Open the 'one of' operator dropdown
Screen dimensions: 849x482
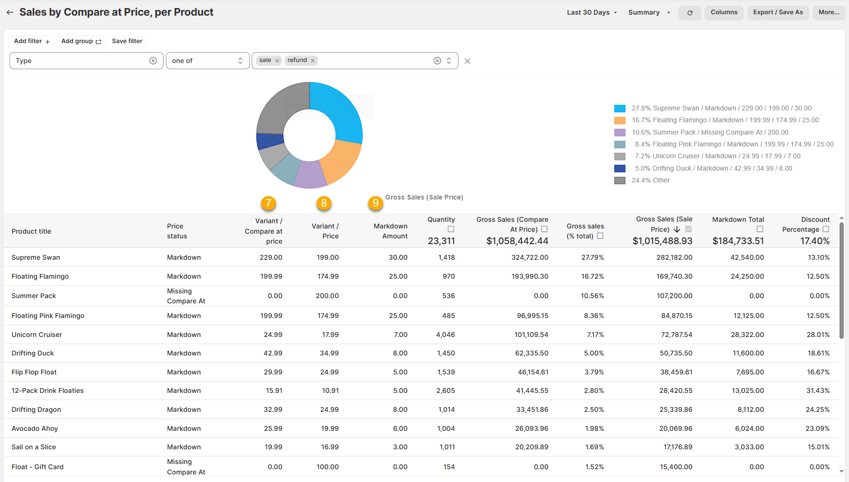pyautogui.click(x=207, y=61)
